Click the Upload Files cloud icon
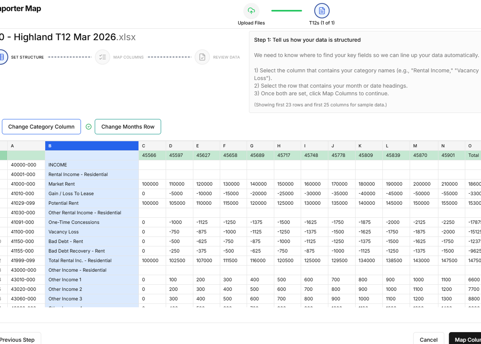This screenshot has width=481, height=344. point(251,11)
